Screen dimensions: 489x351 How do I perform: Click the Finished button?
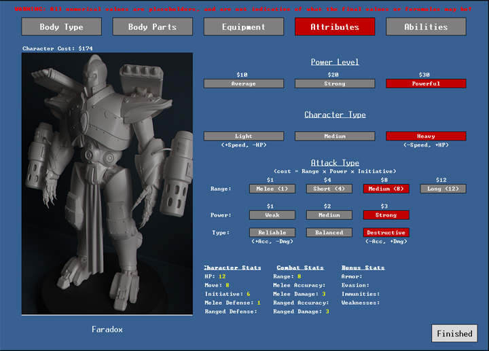click(454, 333)
